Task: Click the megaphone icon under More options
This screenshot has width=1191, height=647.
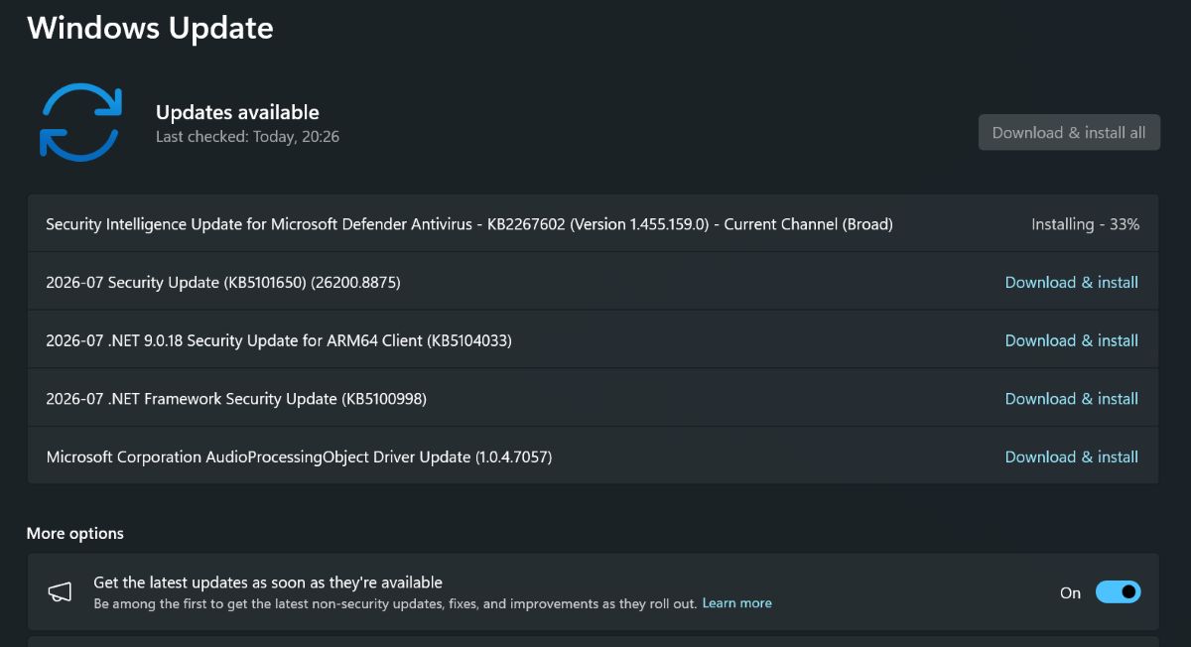Action: coord(60,592)
